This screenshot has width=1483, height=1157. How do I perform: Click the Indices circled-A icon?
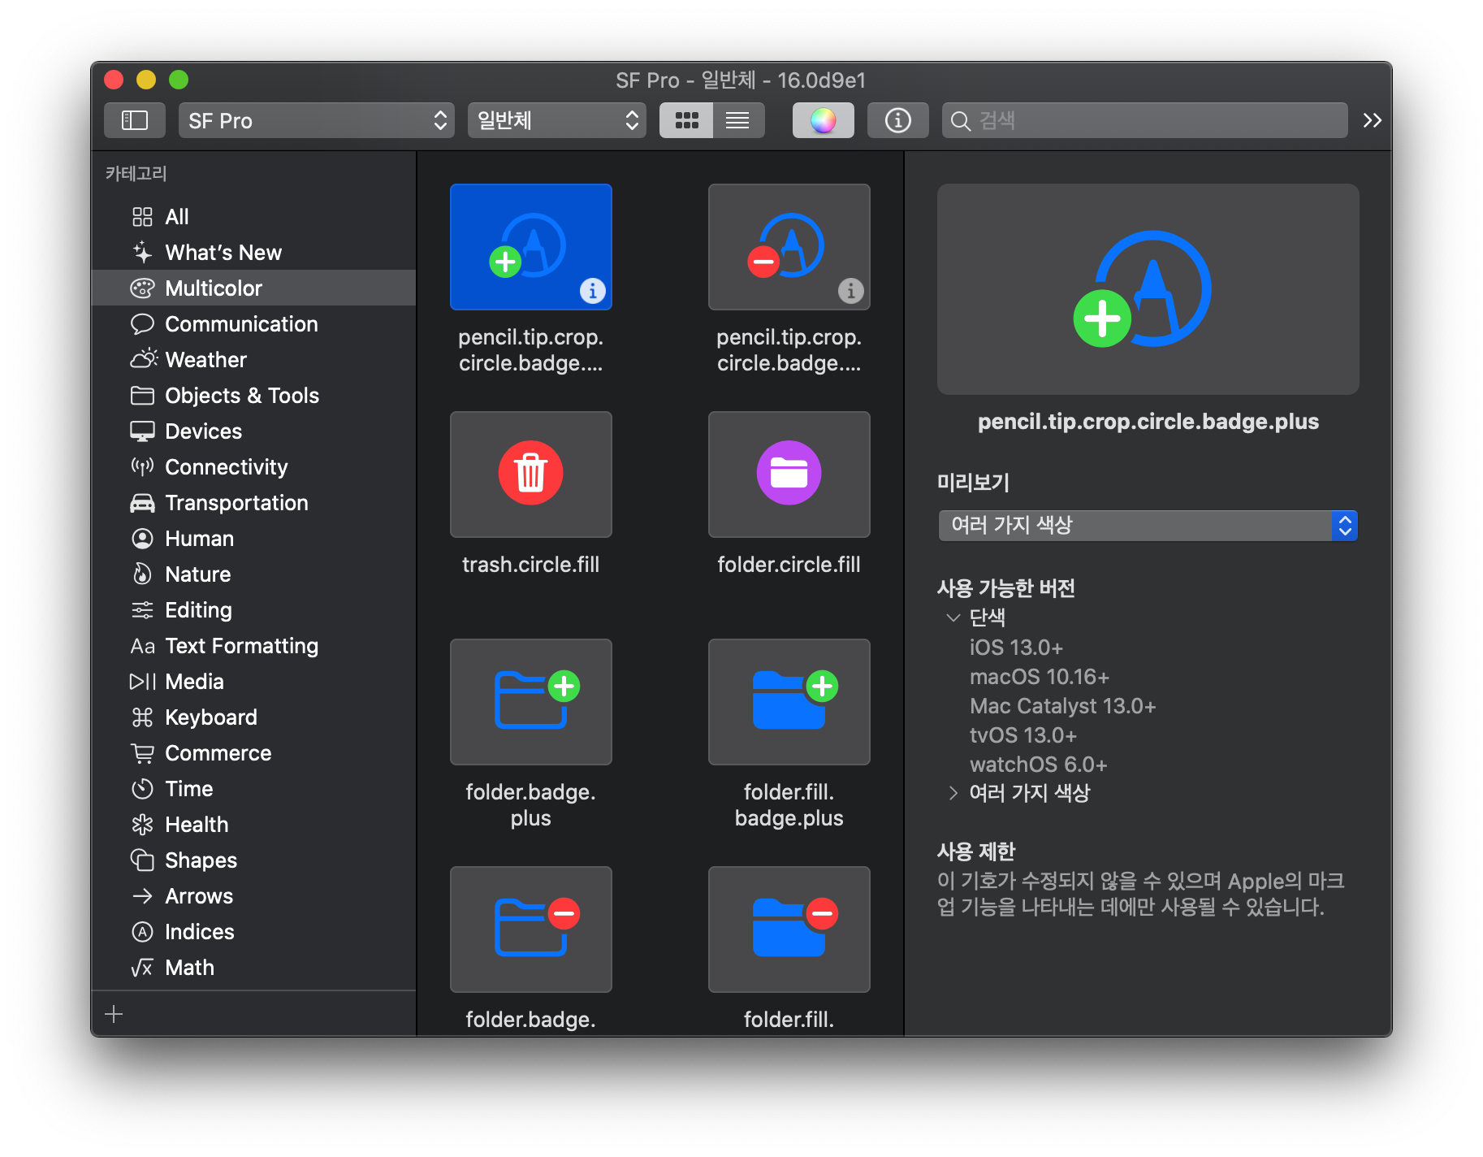point(142,932)
